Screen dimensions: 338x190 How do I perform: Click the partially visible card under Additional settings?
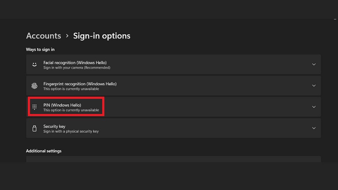click(173, 159)
